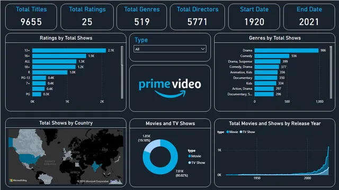Click the End Date value 2021
The image size is (339, 190).
[309, 22]
